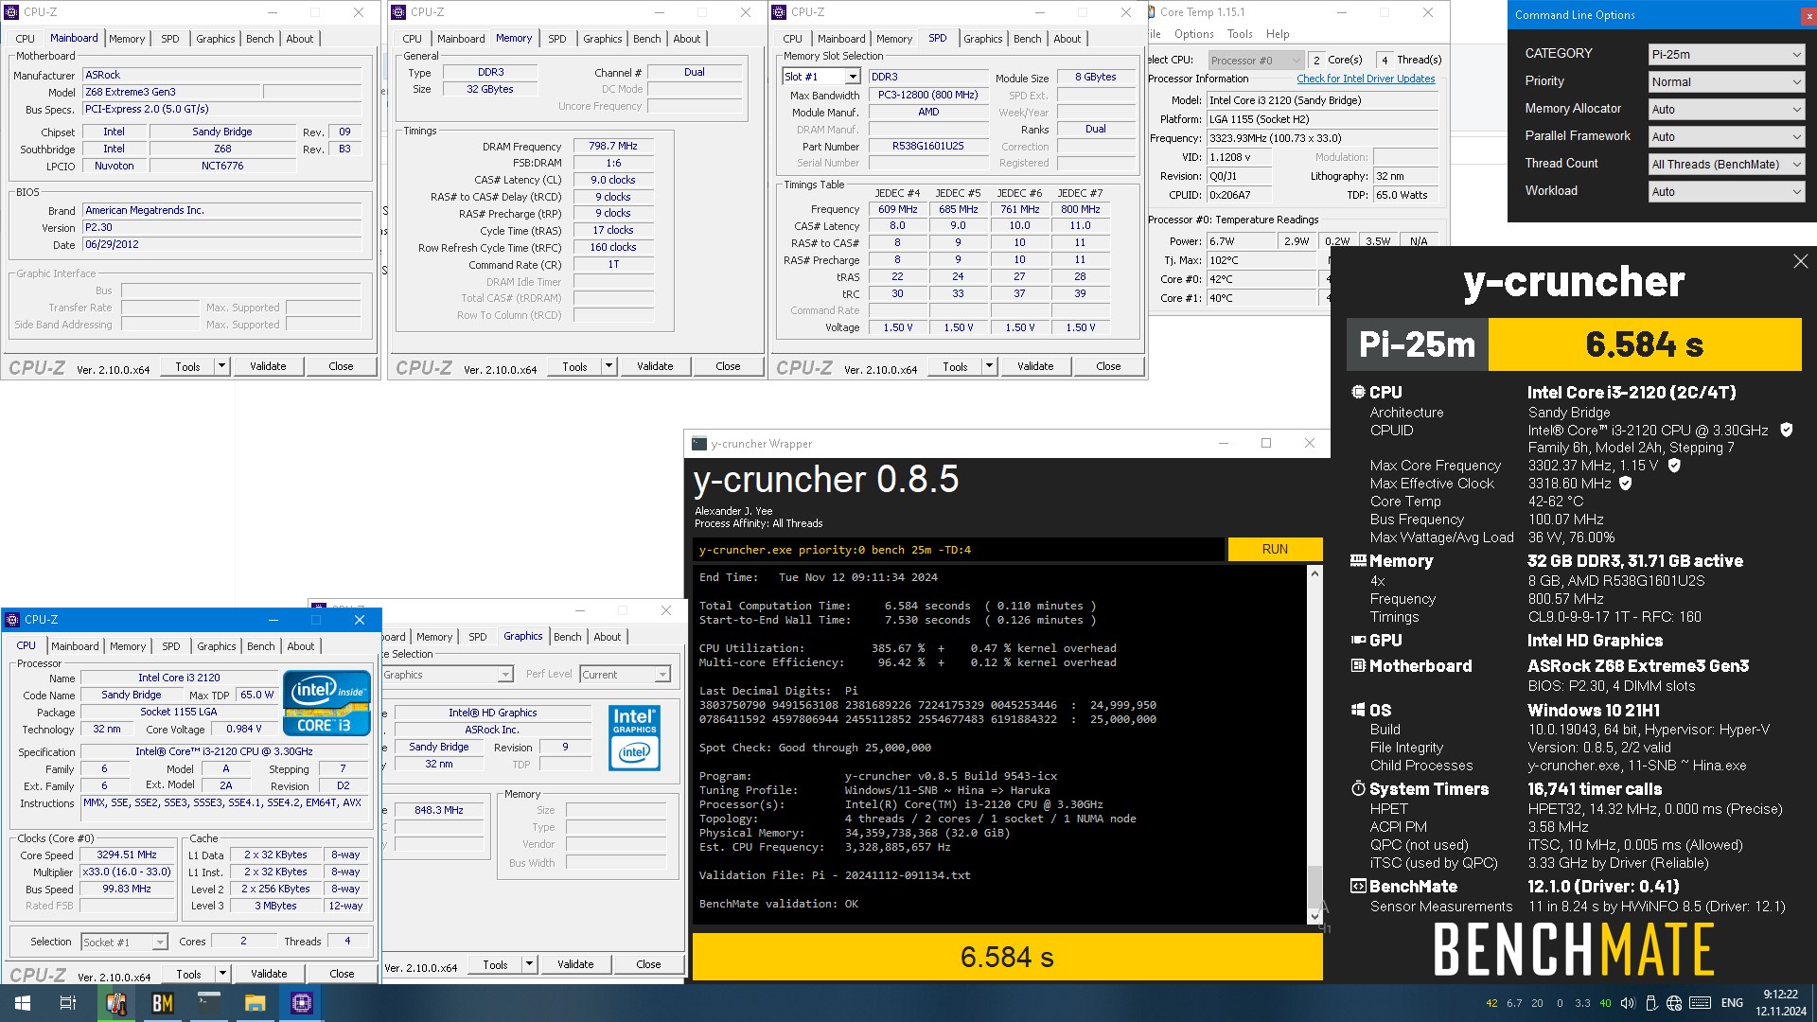The width and height of the screenshot is (1817, 1022).
Task: Click the y-cruncher output scrollbar thumb
Action: [x=1314, y=886]
